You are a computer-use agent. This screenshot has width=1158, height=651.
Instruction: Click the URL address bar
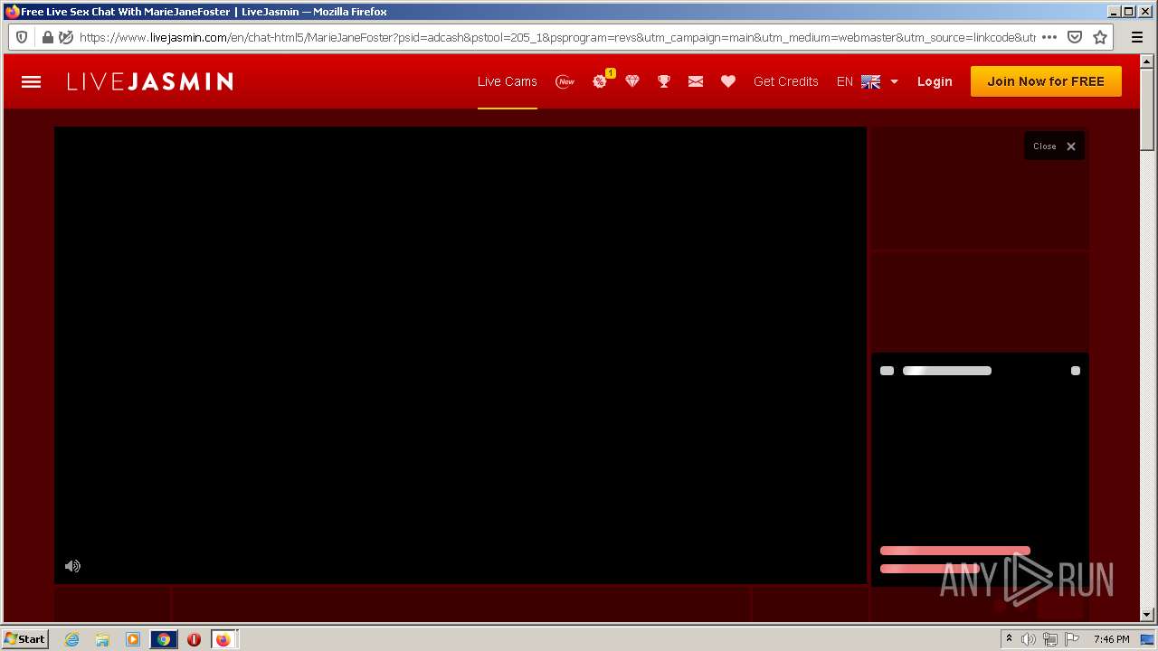click(x=556, y=37)
